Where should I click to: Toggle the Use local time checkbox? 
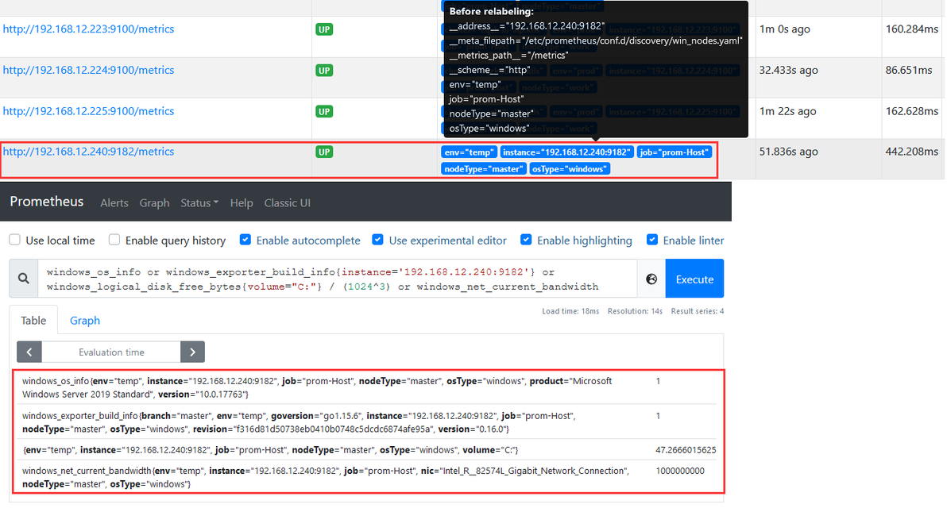click(x=15, y=240)
